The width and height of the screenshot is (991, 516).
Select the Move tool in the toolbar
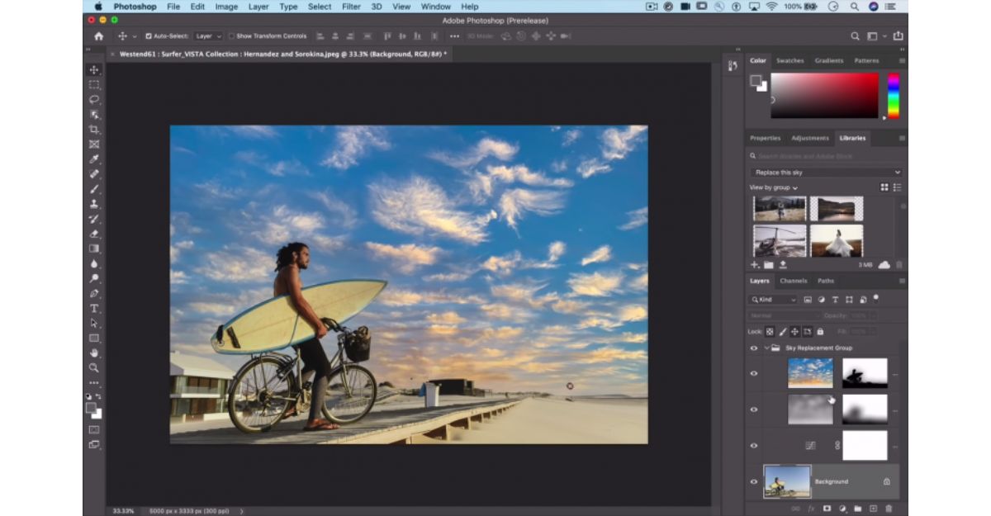[x=94, y=69]
